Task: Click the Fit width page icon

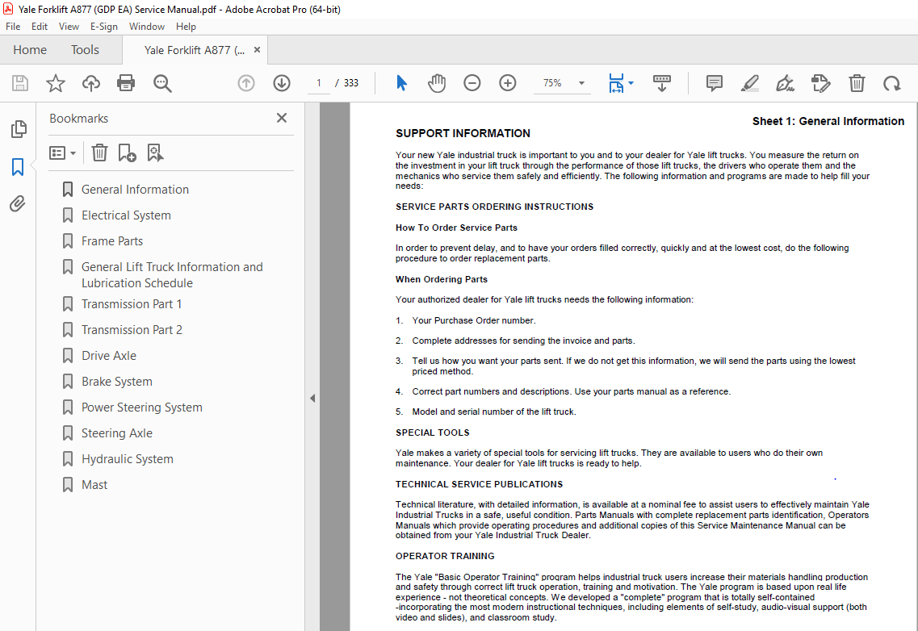Action: (x=617, y=83)
